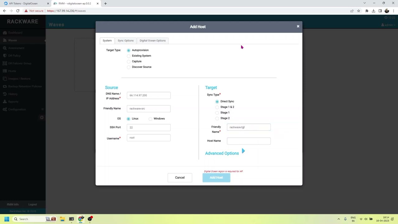
Task: Open the admin user menu
Action: 389,25
